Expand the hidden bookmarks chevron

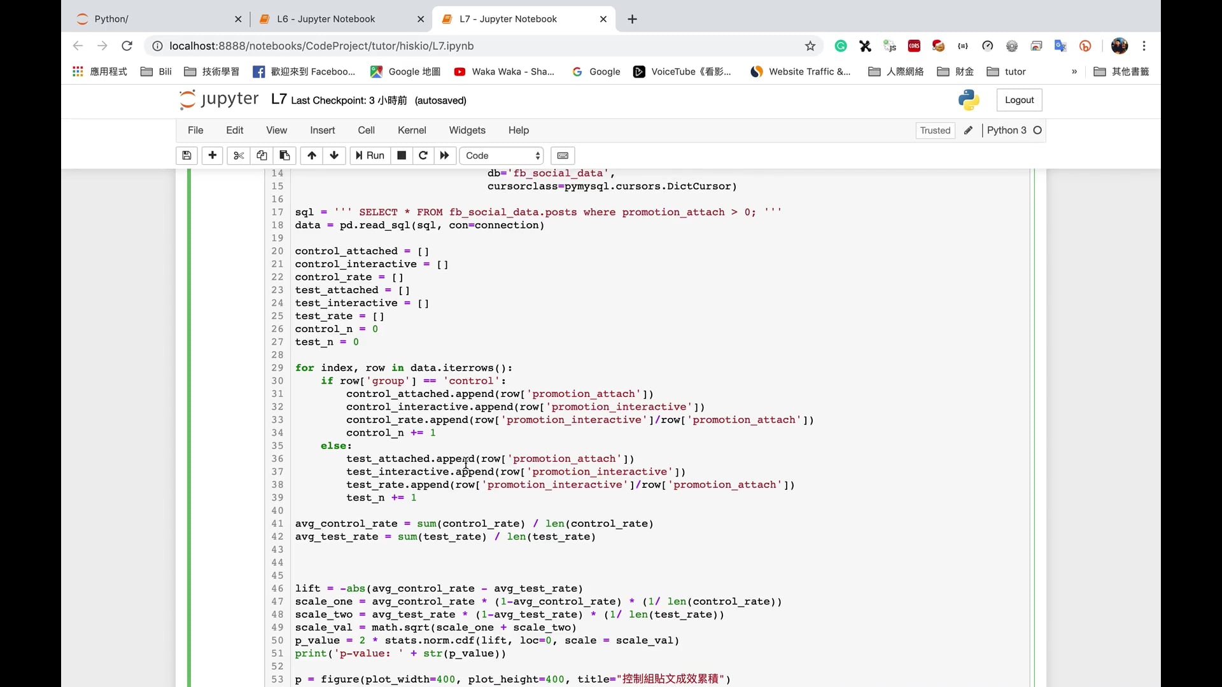point(1074,71)
